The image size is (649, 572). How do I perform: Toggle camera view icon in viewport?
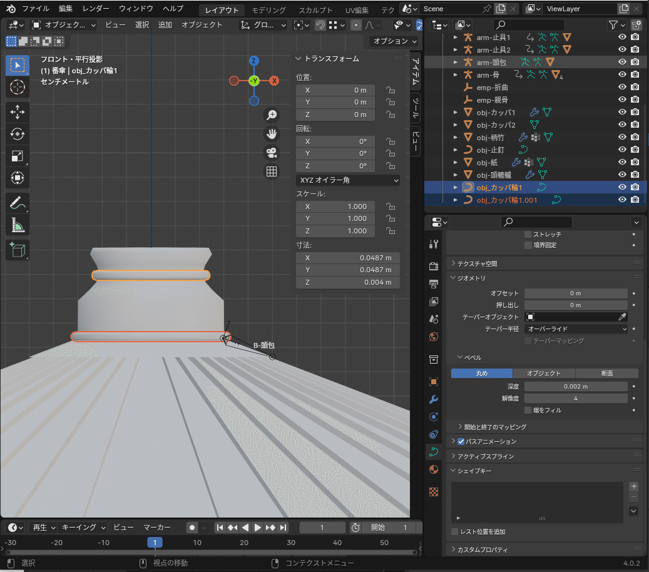point(272,153)
